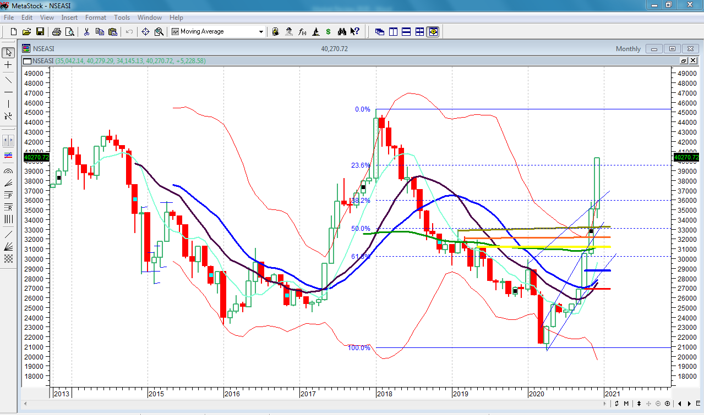704x415 pixels.
Task: Toggle the highlighted window layout button
Action: [433, 32]
